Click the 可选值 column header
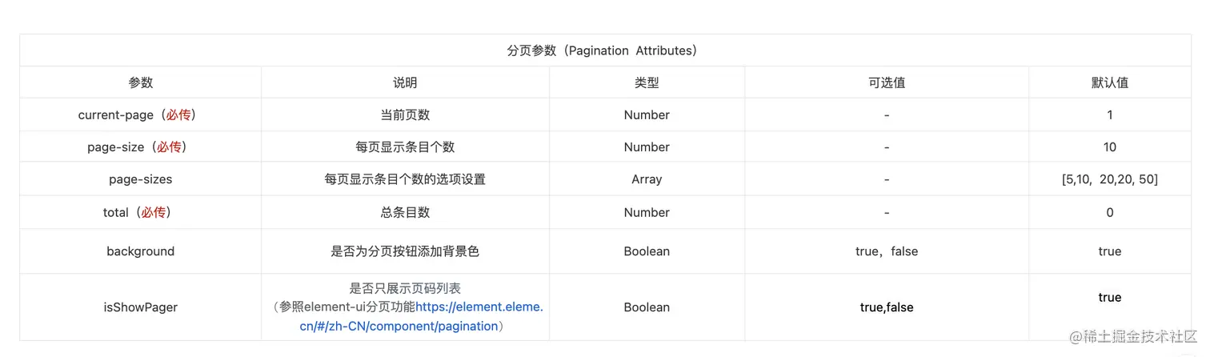Image resolution: width=1210 pixels, height=357 pixels. pyautogui.click(x=887, y=82)
